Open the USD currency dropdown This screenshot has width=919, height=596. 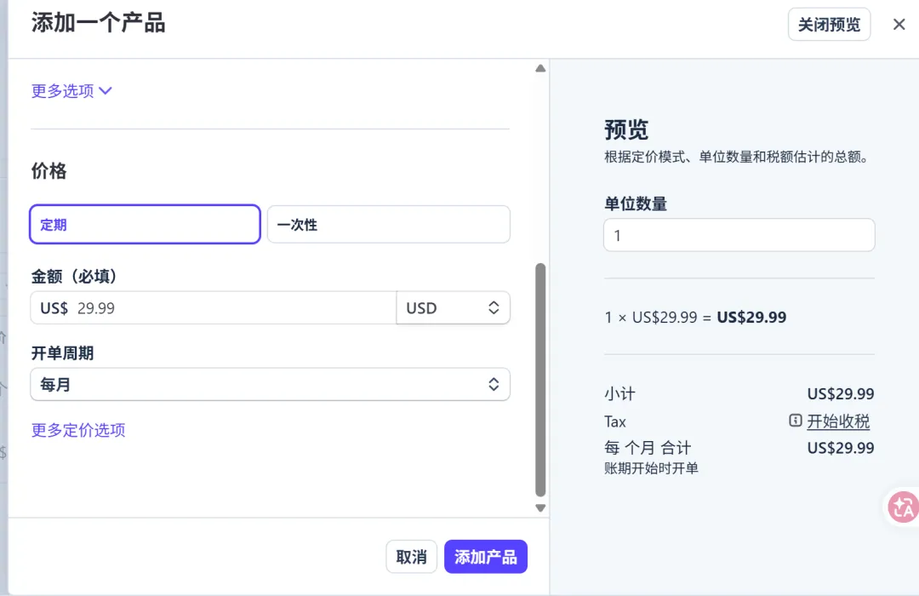tap(453, 308)
